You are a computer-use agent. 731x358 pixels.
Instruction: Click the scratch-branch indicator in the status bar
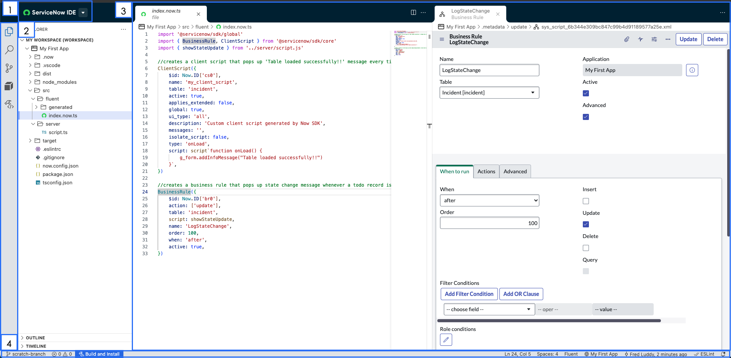tap(26, 354)
